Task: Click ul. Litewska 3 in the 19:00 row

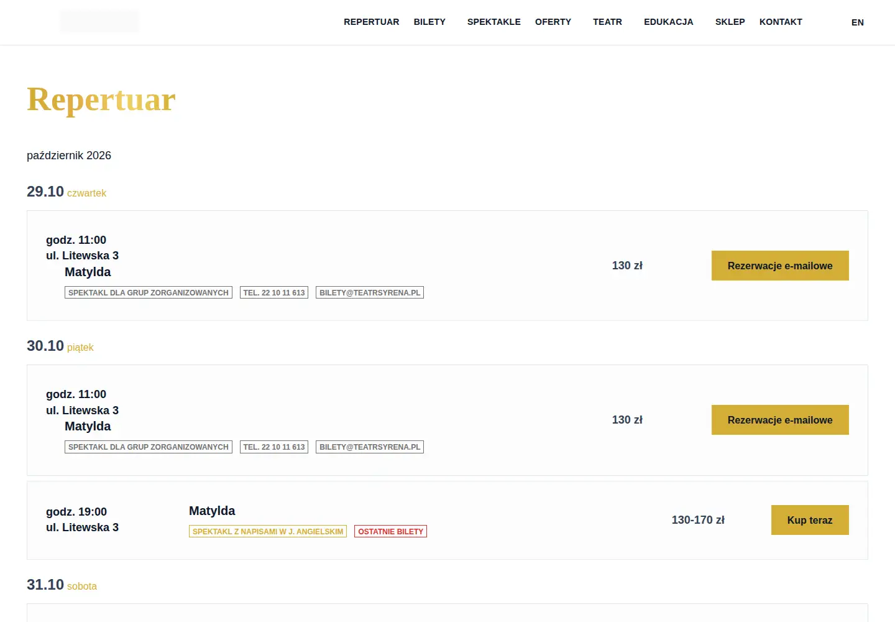Action: point(82,527)
